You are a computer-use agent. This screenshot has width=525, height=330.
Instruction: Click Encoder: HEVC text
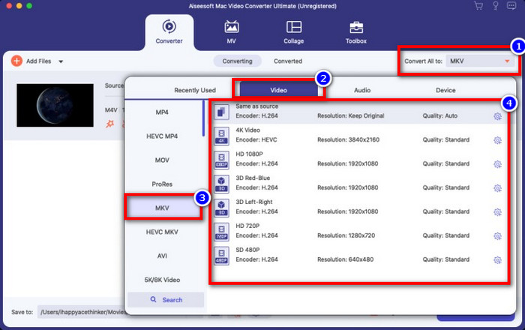(x=256, y=140)
